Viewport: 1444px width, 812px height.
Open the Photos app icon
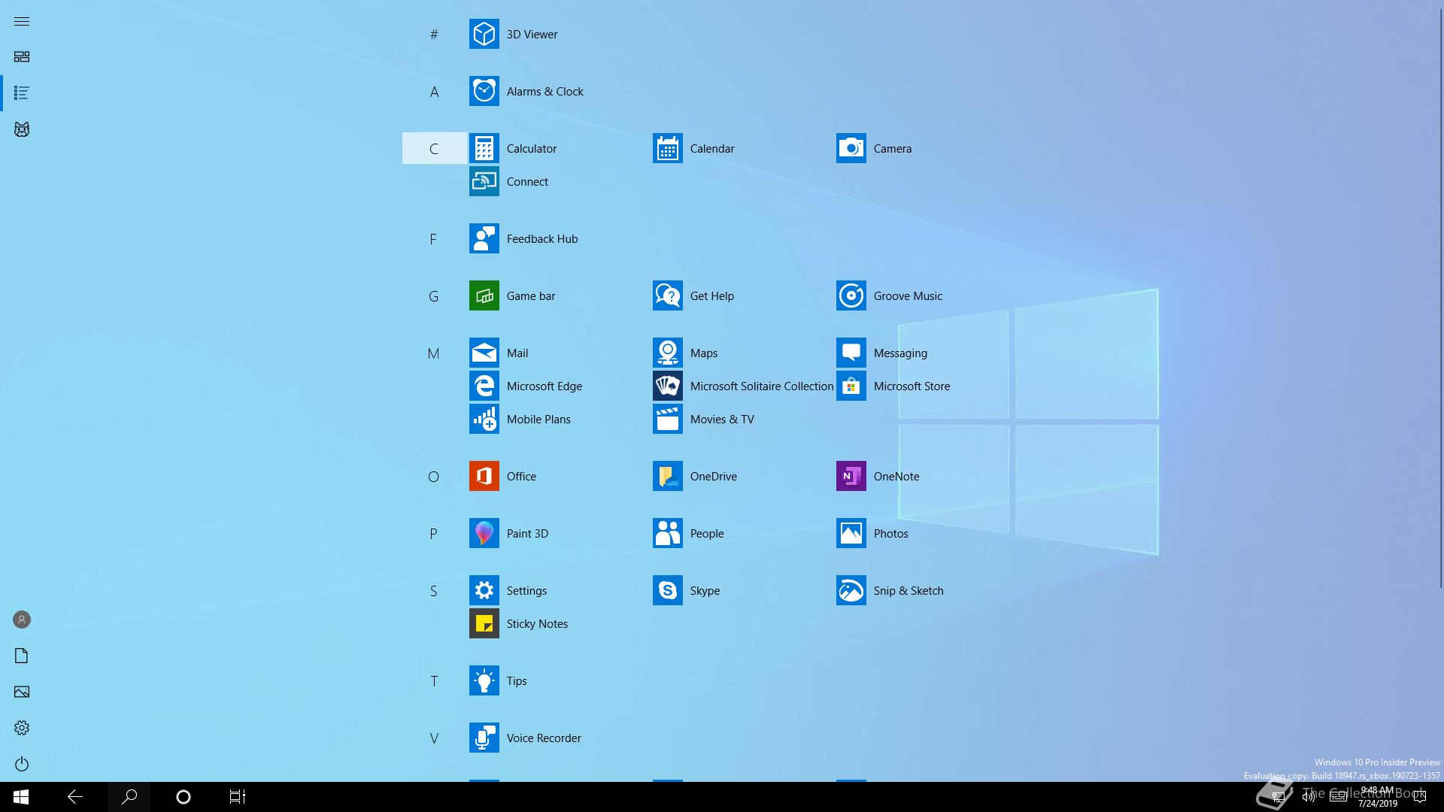click(851, 533)
